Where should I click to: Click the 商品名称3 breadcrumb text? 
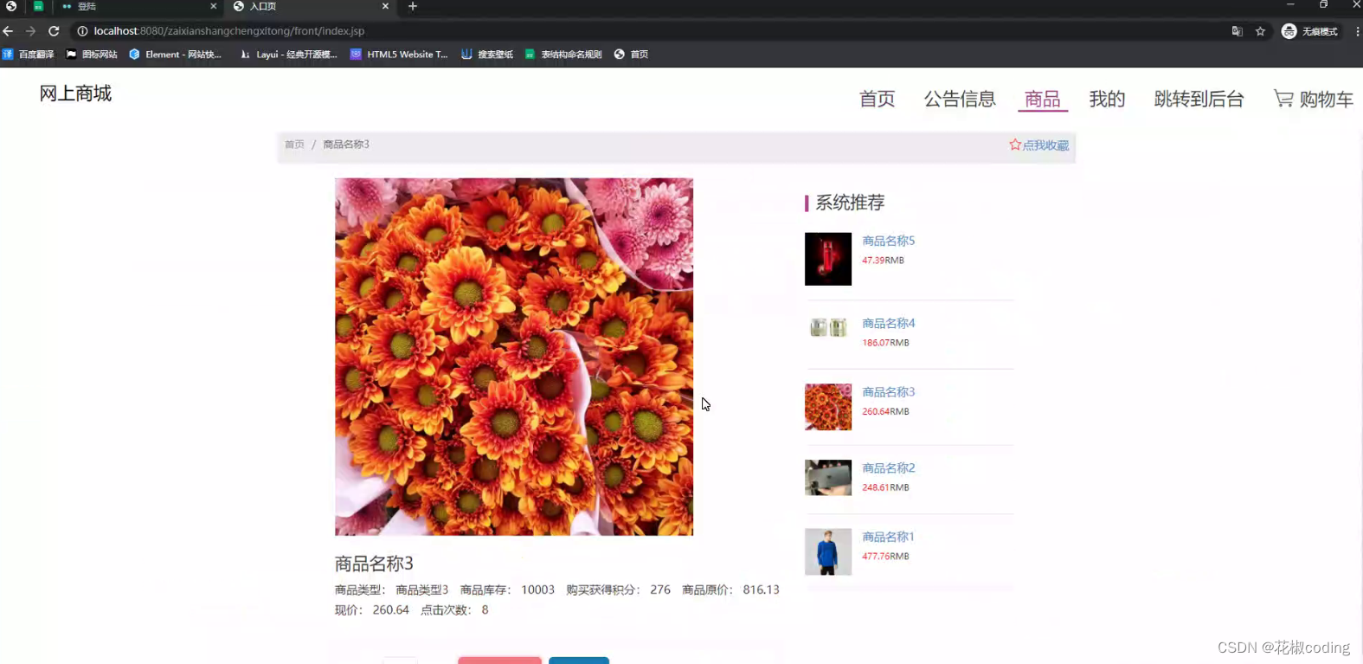coord(346,145)
